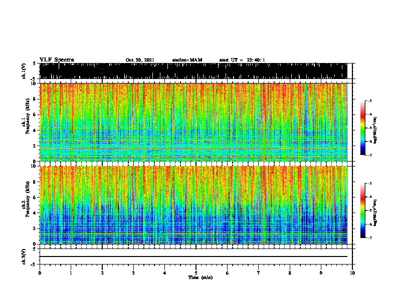Click the 8 kHz tick label of ch.1 spectrogram

[x=35, y=99]
